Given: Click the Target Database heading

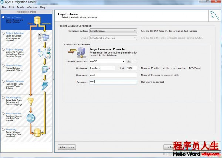Looking at the screenshot, I should pyautogui.click(x=68, y=14).
